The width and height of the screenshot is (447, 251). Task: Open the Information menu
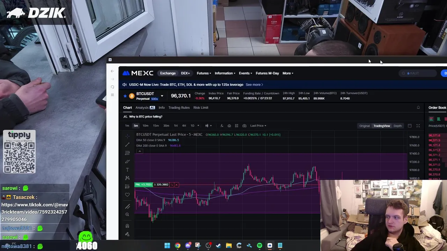coord(225,73)
